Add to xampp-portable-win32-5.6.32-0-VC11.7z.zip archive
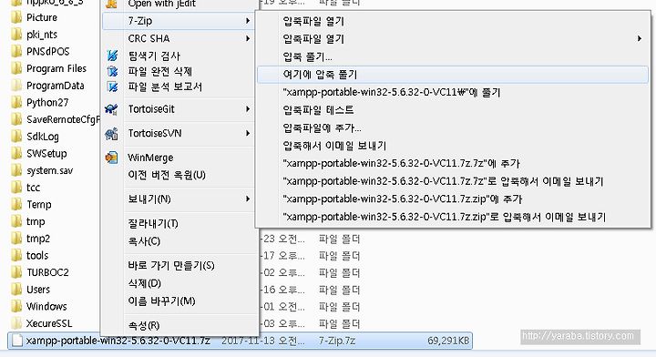Image resolution: width=656 pixels, height=357 pixels. pos(453,199)
